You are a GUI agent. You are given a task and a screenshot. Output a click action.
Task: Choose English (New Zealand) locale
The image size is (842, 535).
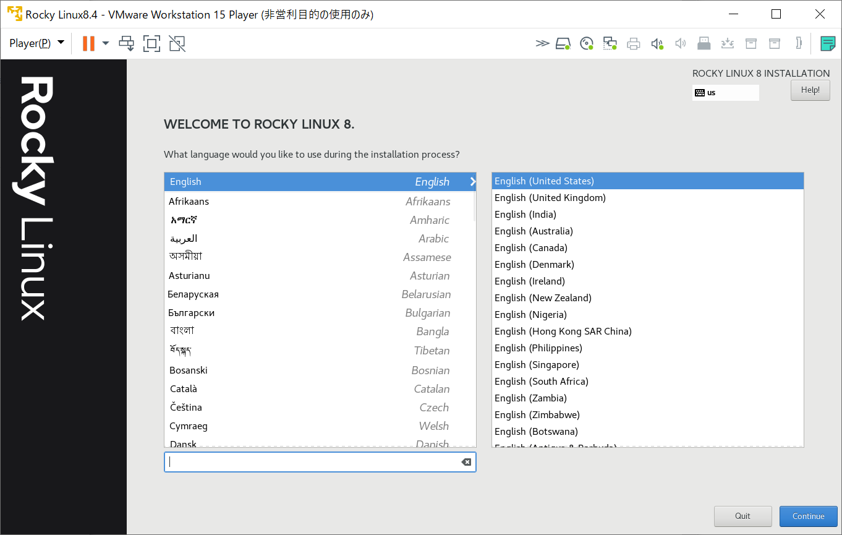click(648, 298)
